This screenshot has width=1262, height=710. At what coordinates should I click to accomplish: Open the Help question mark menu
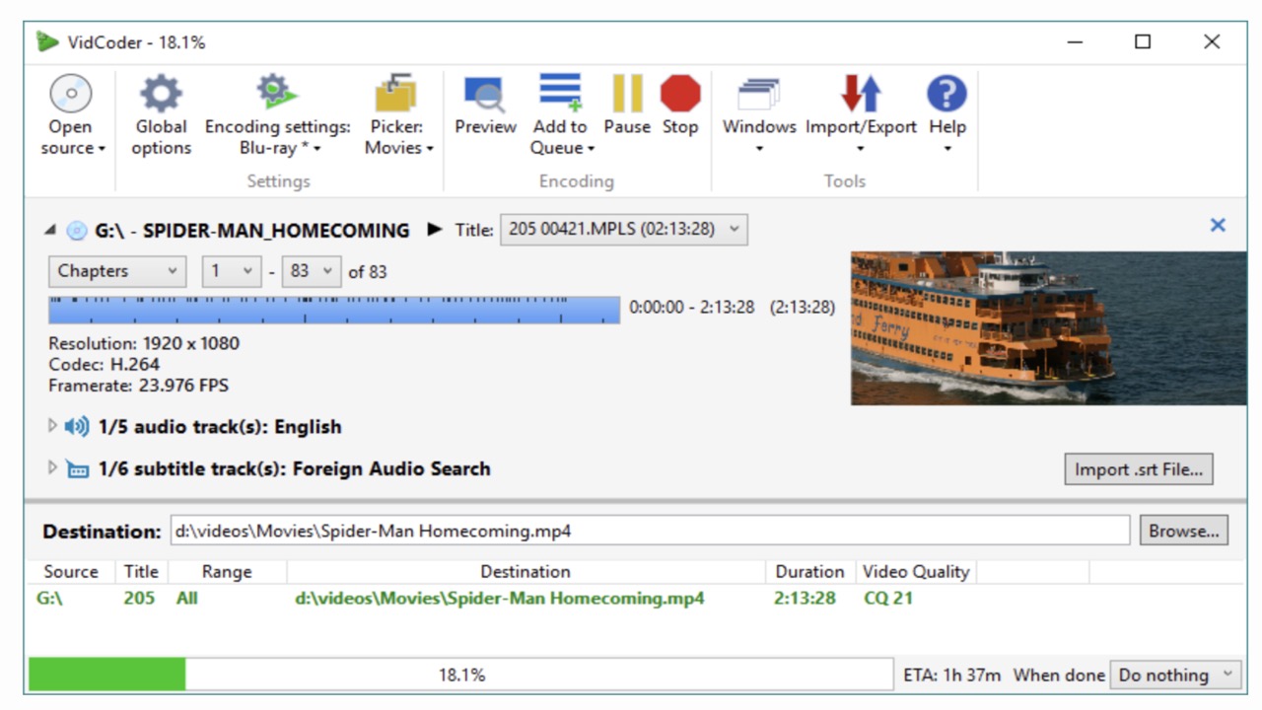click(946, 115)
